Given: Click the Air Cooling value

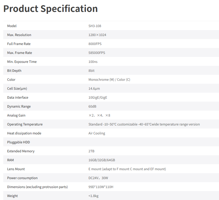Looking at the screenshot, I should 97,133.
